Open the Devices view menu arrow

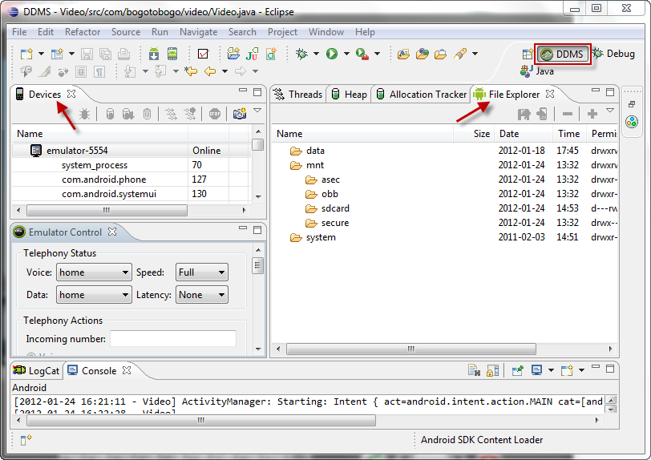257,111
